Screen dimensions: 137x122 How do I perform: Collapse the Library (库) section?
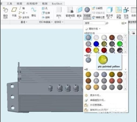(85, 69)
